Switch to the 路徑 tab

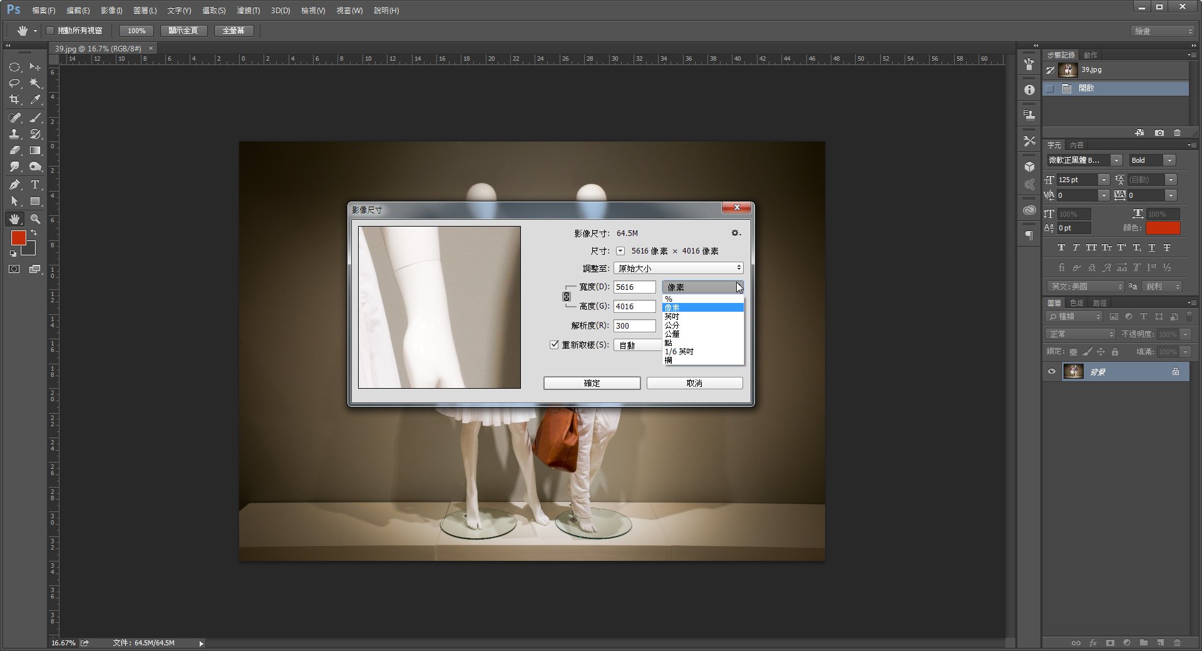pos(1100,303)
